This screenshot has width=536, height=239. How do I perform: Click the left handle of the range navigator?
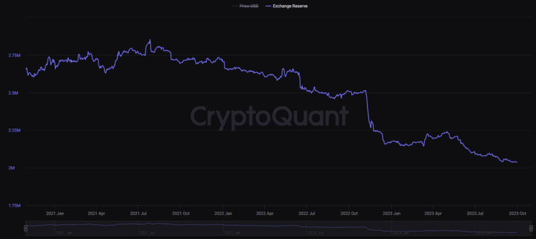click(x=25, y=227)
